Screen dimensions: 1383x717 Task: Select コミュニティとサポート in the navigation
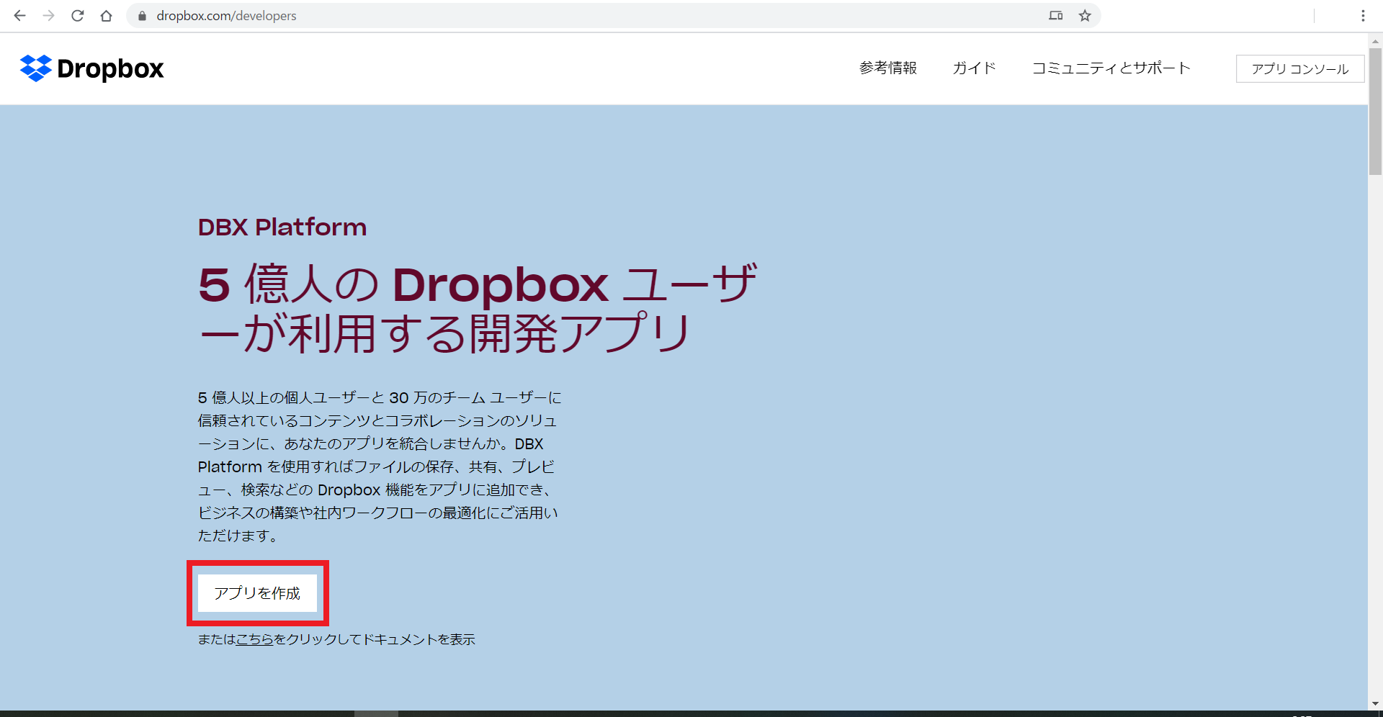(x=1111, y=68)
